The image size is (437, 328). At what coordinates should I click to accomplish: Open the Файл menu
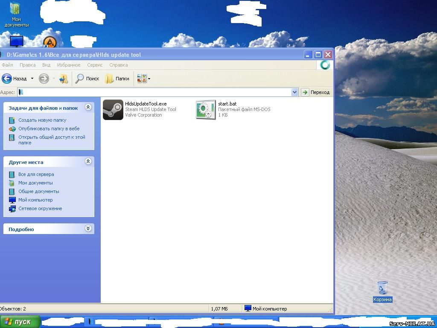[7, 65]
